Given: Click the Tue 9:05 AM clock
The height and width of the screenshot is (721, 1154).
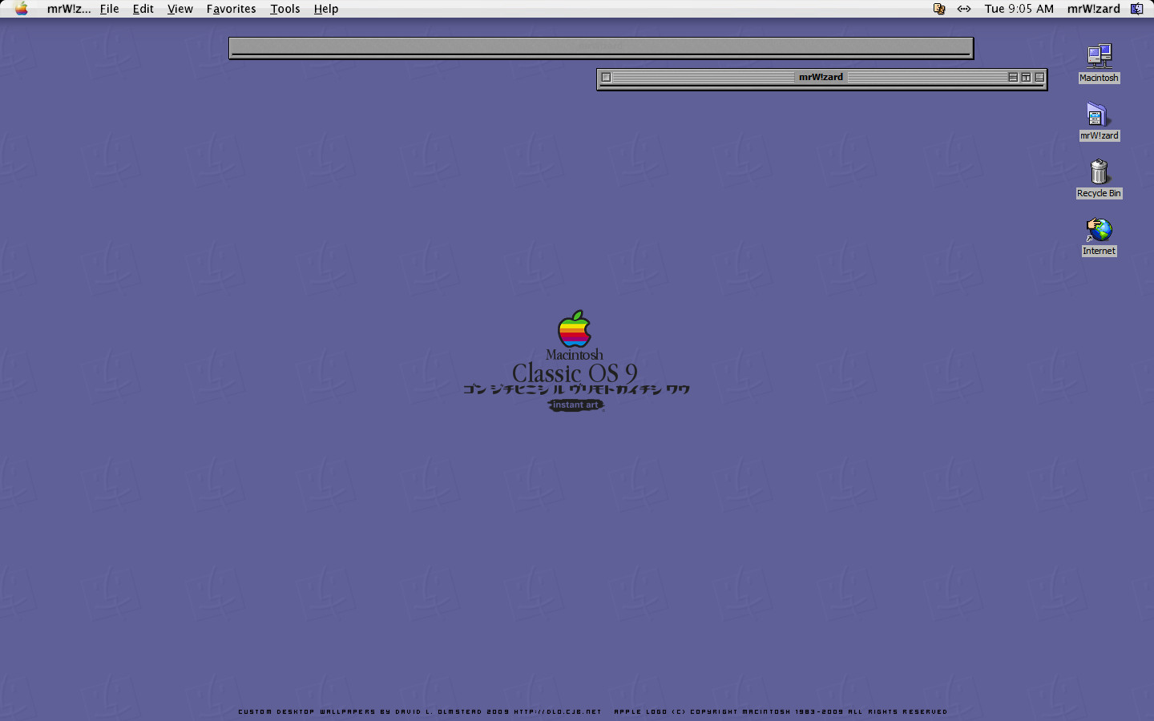Looking at the screenshot, I should tap(1019, 9).
